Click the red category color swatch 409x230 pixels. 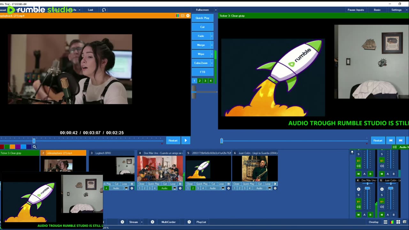pos(2,147)
